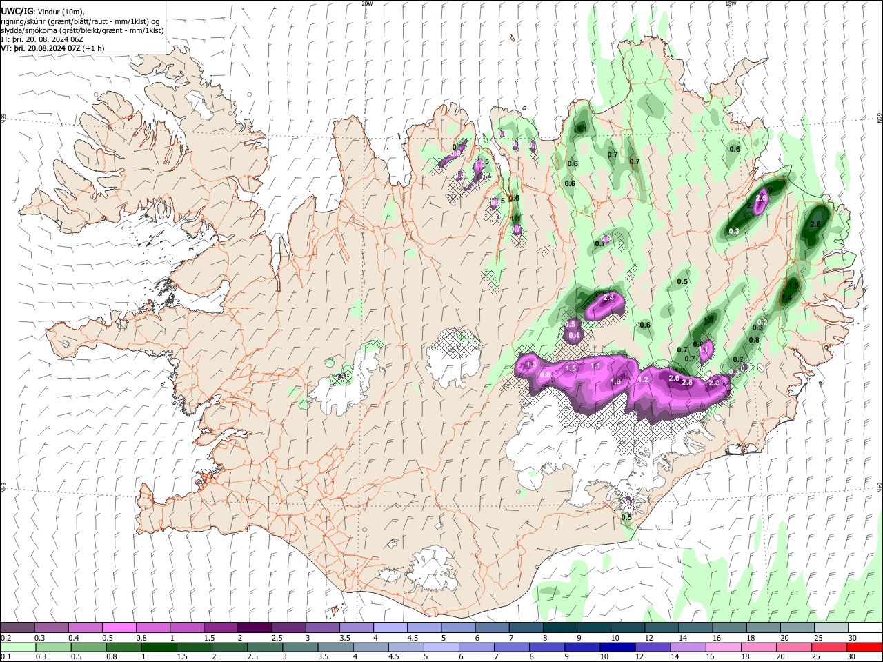
Task: Select the top-row legend swatch between 12 and 14
Action: tap(662, 628)
